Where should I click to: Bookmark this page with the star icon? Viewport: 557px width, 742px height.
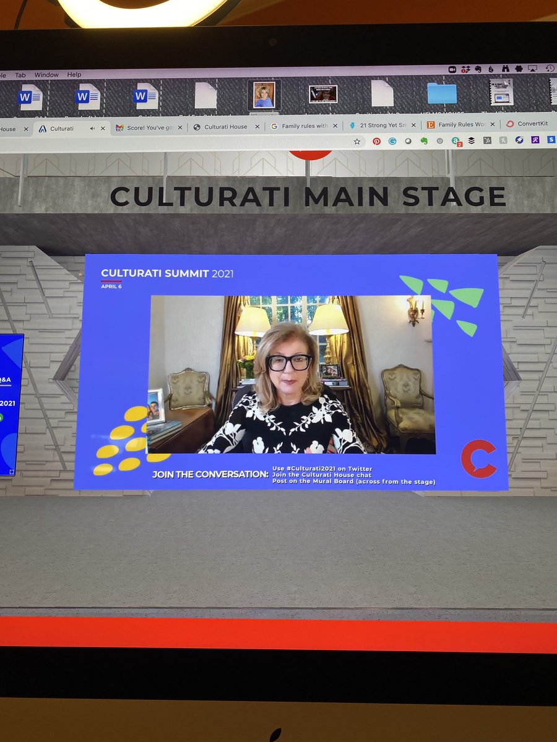click(357, 141)
